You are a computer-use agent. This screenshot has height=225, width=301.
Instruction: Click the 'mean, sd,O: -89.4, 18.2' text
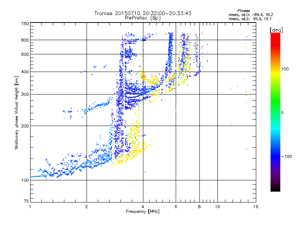tap(251, 15)
